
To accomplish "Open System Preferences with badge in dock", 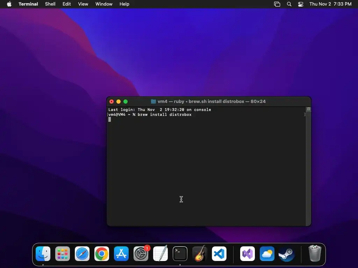I will point(141,254).
